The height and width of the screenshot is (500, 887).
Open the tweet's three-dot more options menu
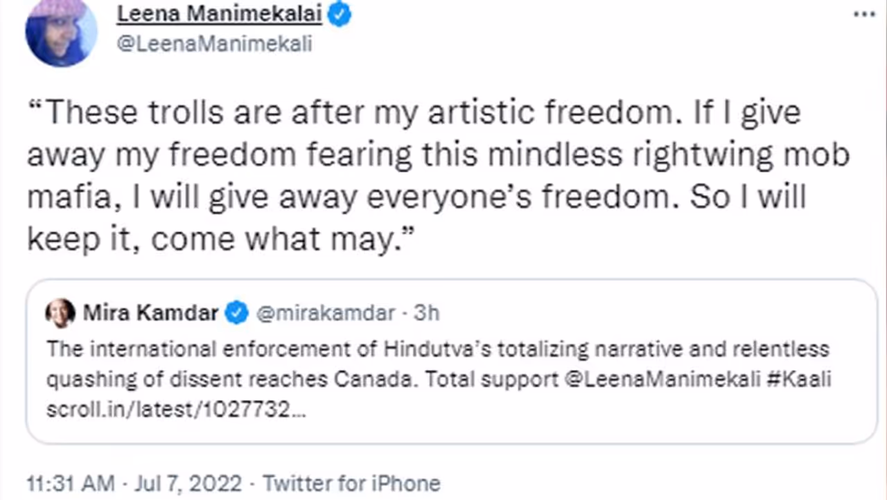(x=864, y=15)
